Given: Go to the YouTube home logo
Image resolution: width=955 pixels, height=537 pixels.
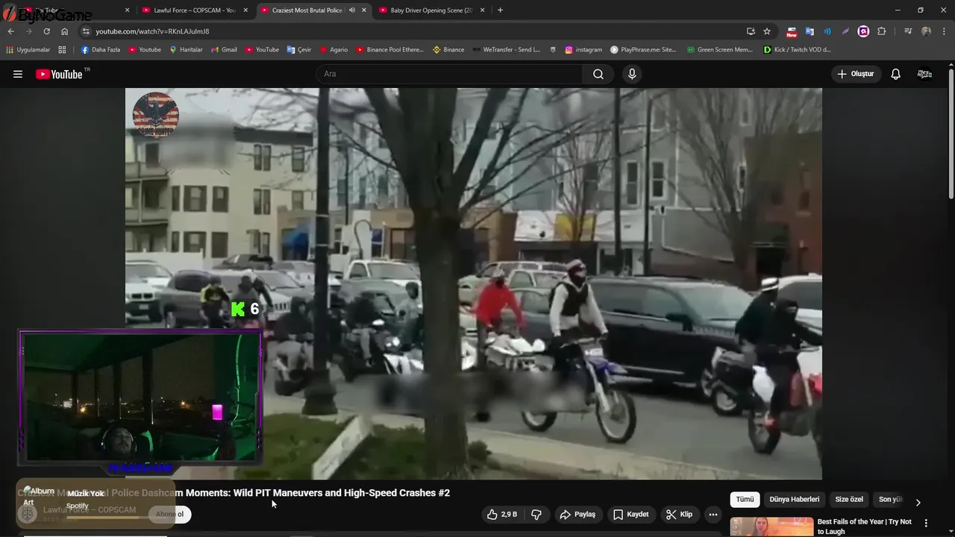Looking at the screenshot, I should click(x=59, y=74).
